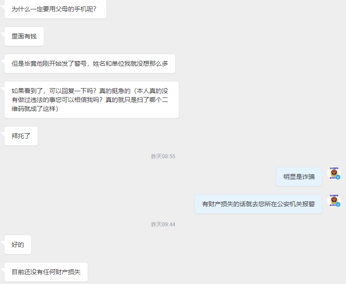
Task: Click the blue verified badge on the upper avatar
Action: click(338, 177)
